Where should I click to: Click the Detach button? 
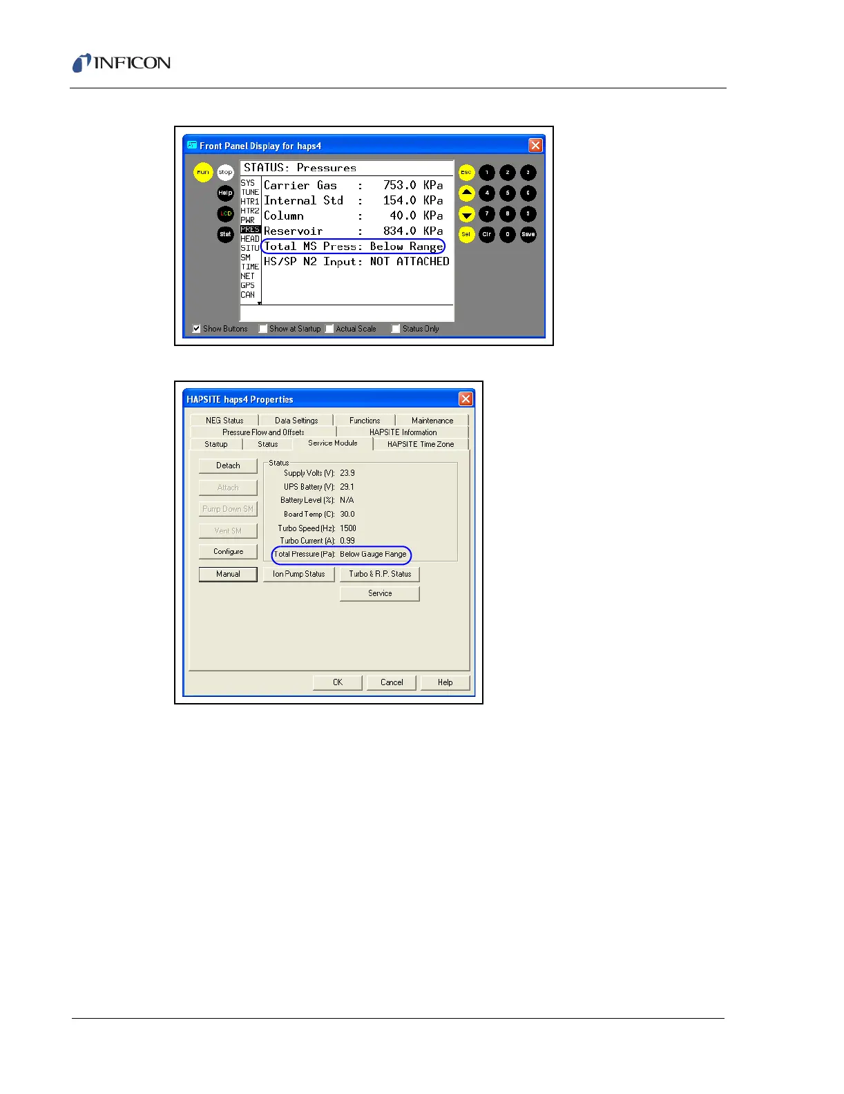228,466
